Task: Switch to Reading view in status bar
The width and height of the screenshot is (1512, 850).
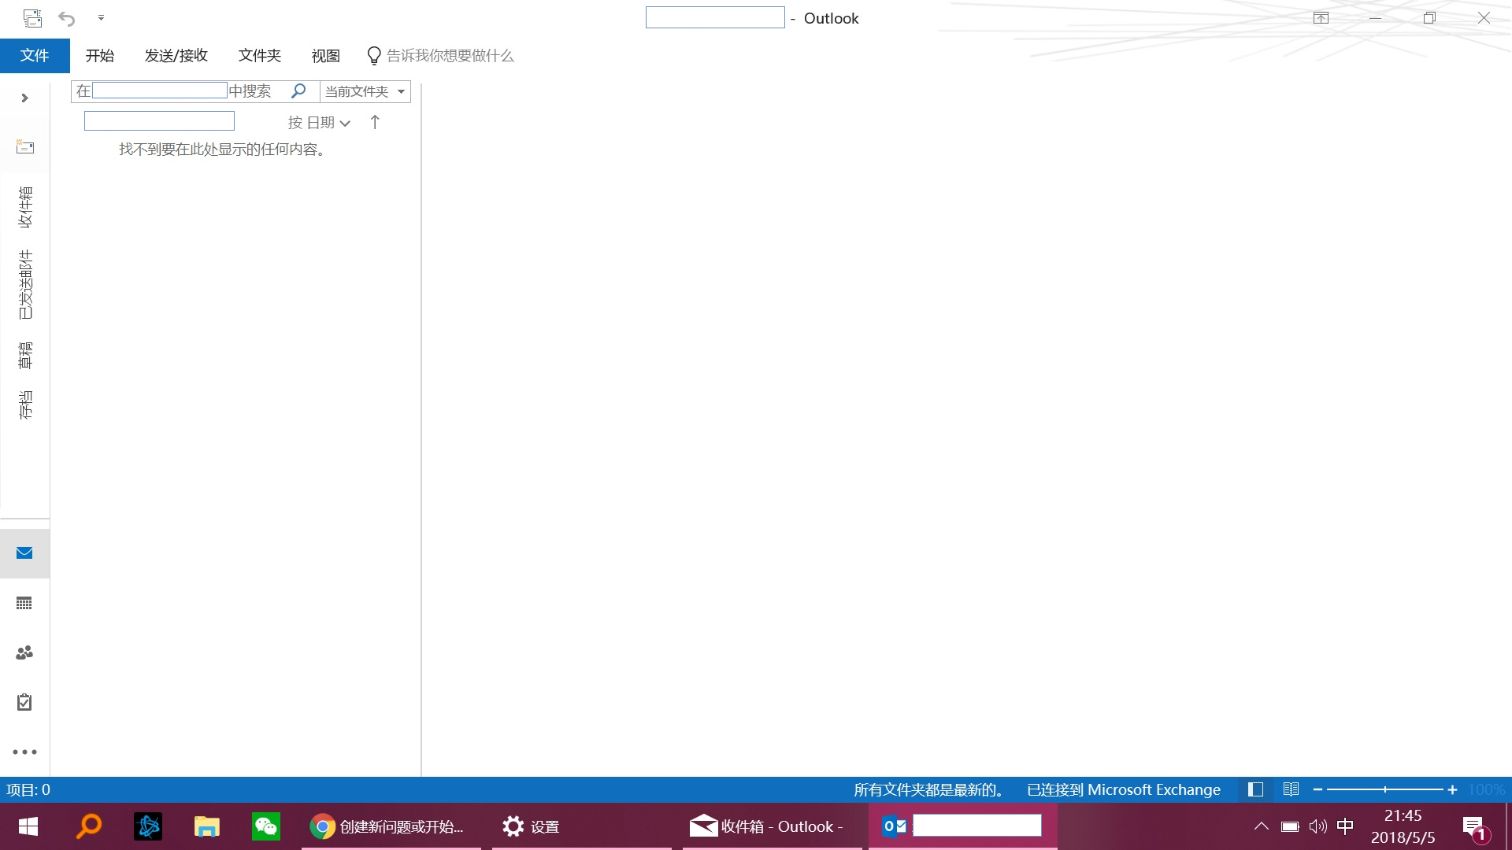Action: 1291,789
